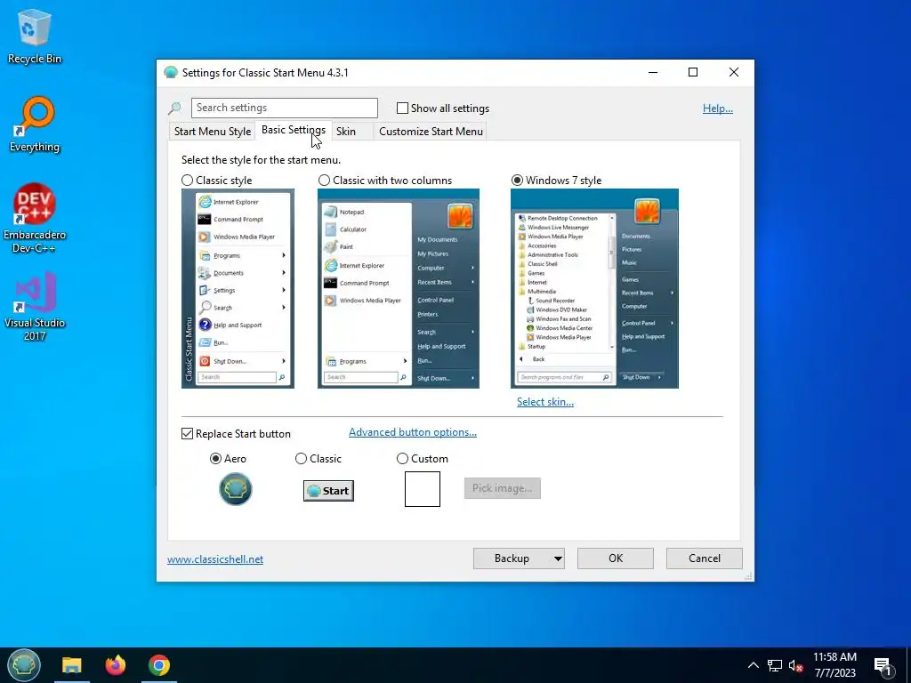The height and width of the screenshot is (683, 911).
Task: Click the muted volume tray icon
Action: pos(796,665)
